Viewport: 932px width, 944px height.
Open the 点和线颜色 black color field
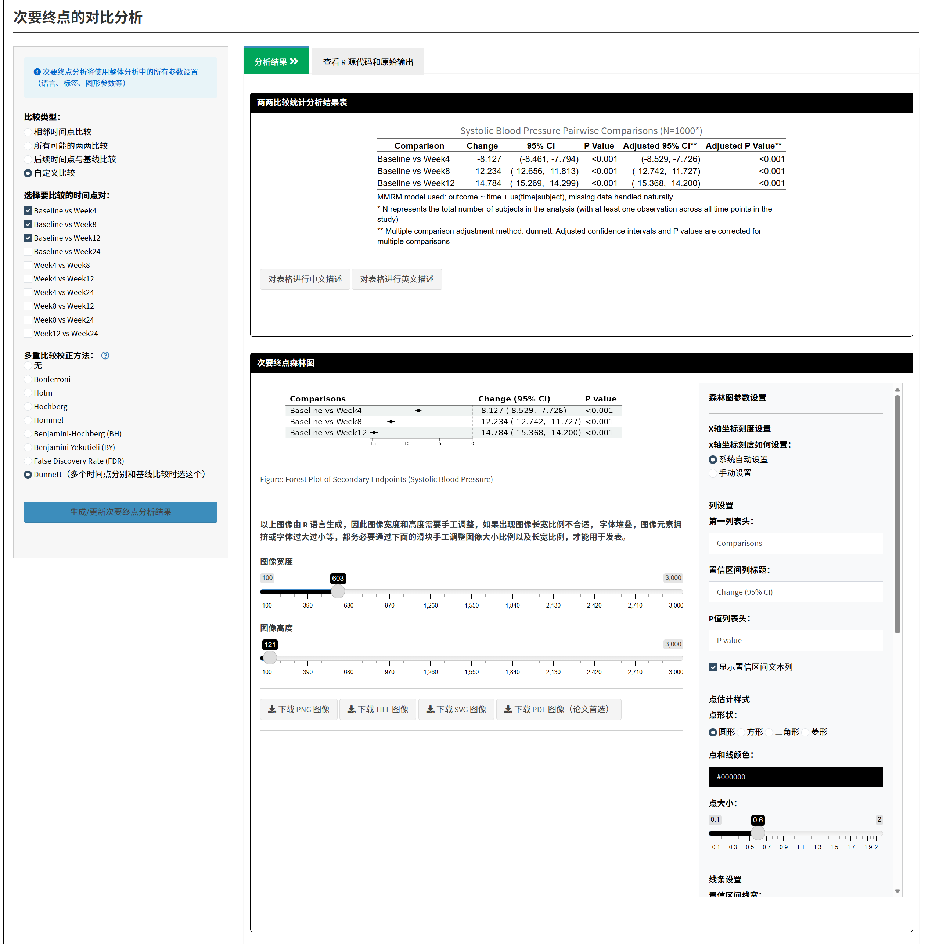[795, 777]
